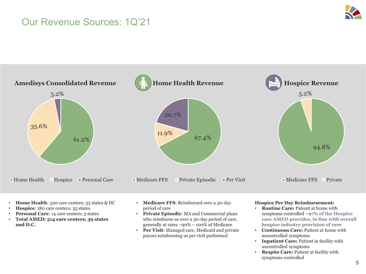This screenshot has width=366, height=274.
Task: Click the slide page number 5
Action: [357, 263]
